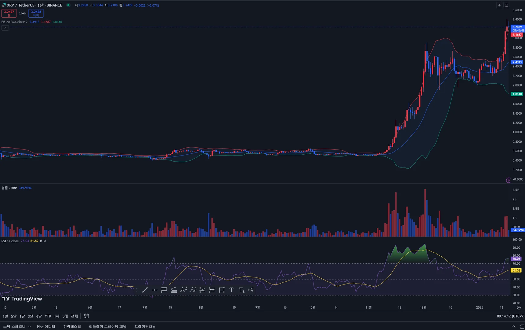
Task: Click the blue basis label 2.4913 on the axis
Action: coord(517,62)
